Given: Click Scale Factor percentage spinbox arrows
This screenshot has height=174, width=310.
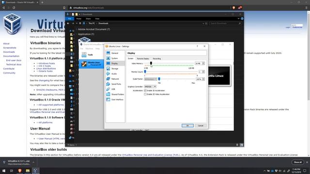Looking at the screenshot, I should tap(203, 79).
